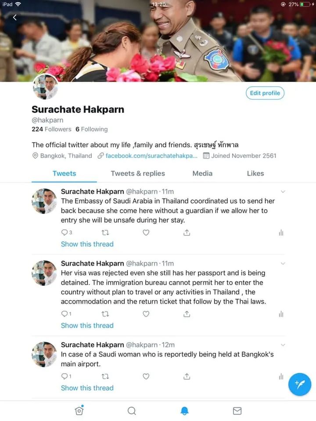
Task: Retweet the Embassy of Saudi Arabia tweet
Action: pos(105,232)
